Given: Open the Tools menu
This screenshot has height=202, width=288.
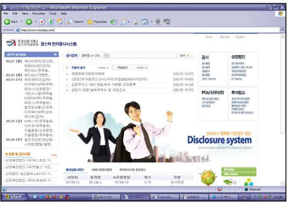Looking at the screenshot, I should pyautogui.click(x=53, y=14).
